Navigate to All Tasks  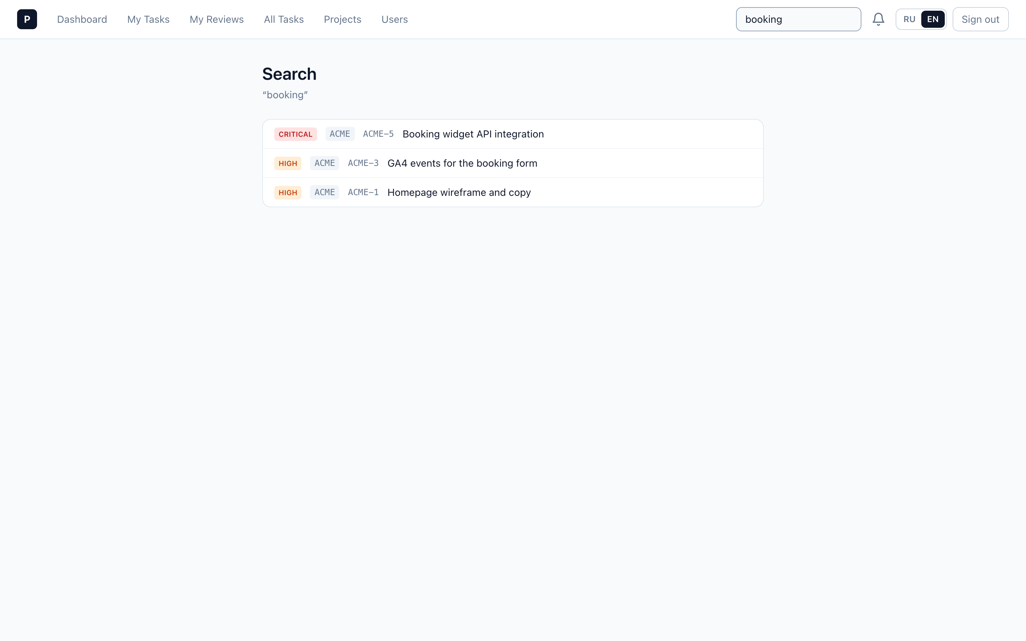[x=284, y=19]
